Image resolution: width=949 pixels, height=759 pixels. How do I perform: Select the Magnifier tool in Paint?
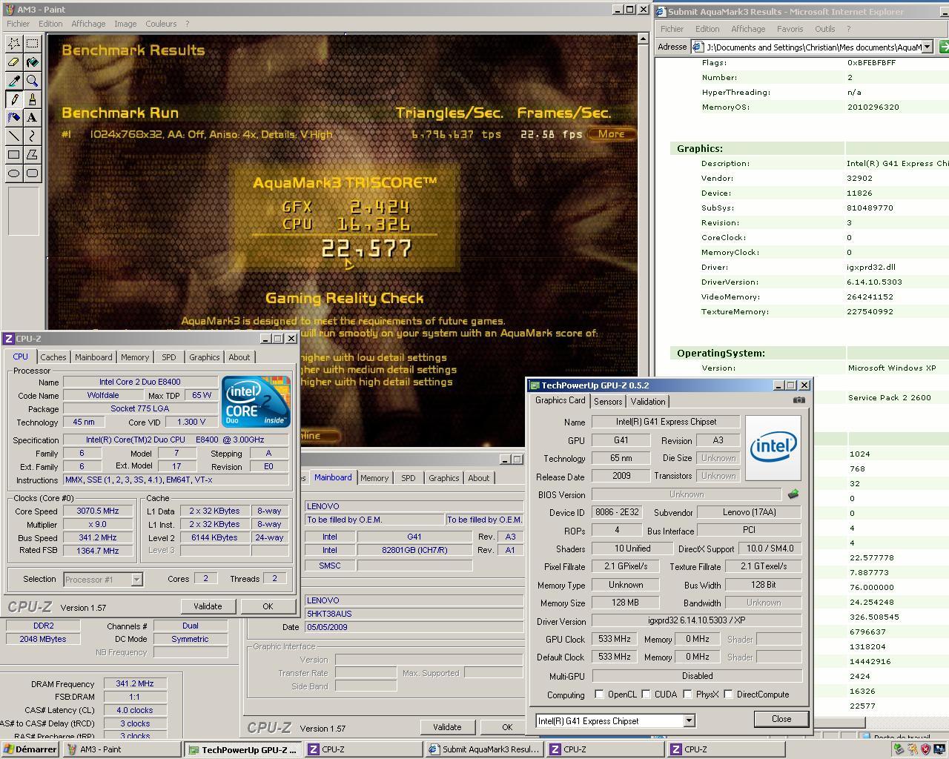[33, 81]
